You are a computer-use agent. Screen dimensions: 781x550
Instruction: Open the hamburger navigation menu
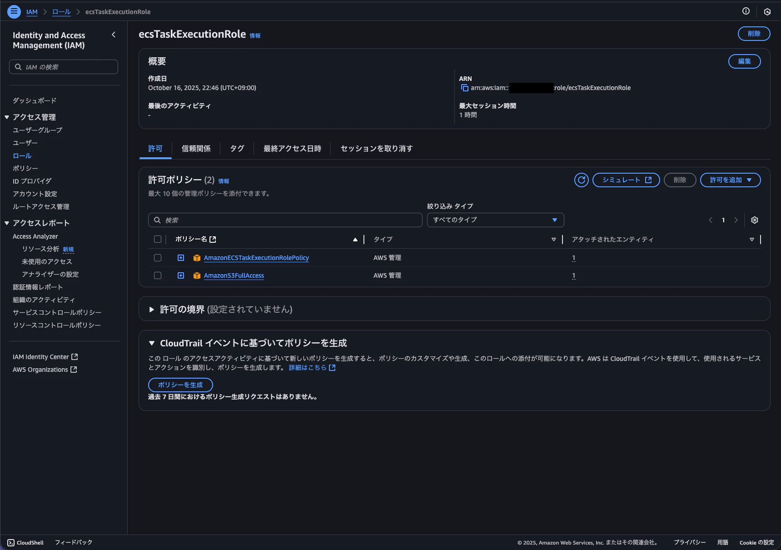point(14,11)
